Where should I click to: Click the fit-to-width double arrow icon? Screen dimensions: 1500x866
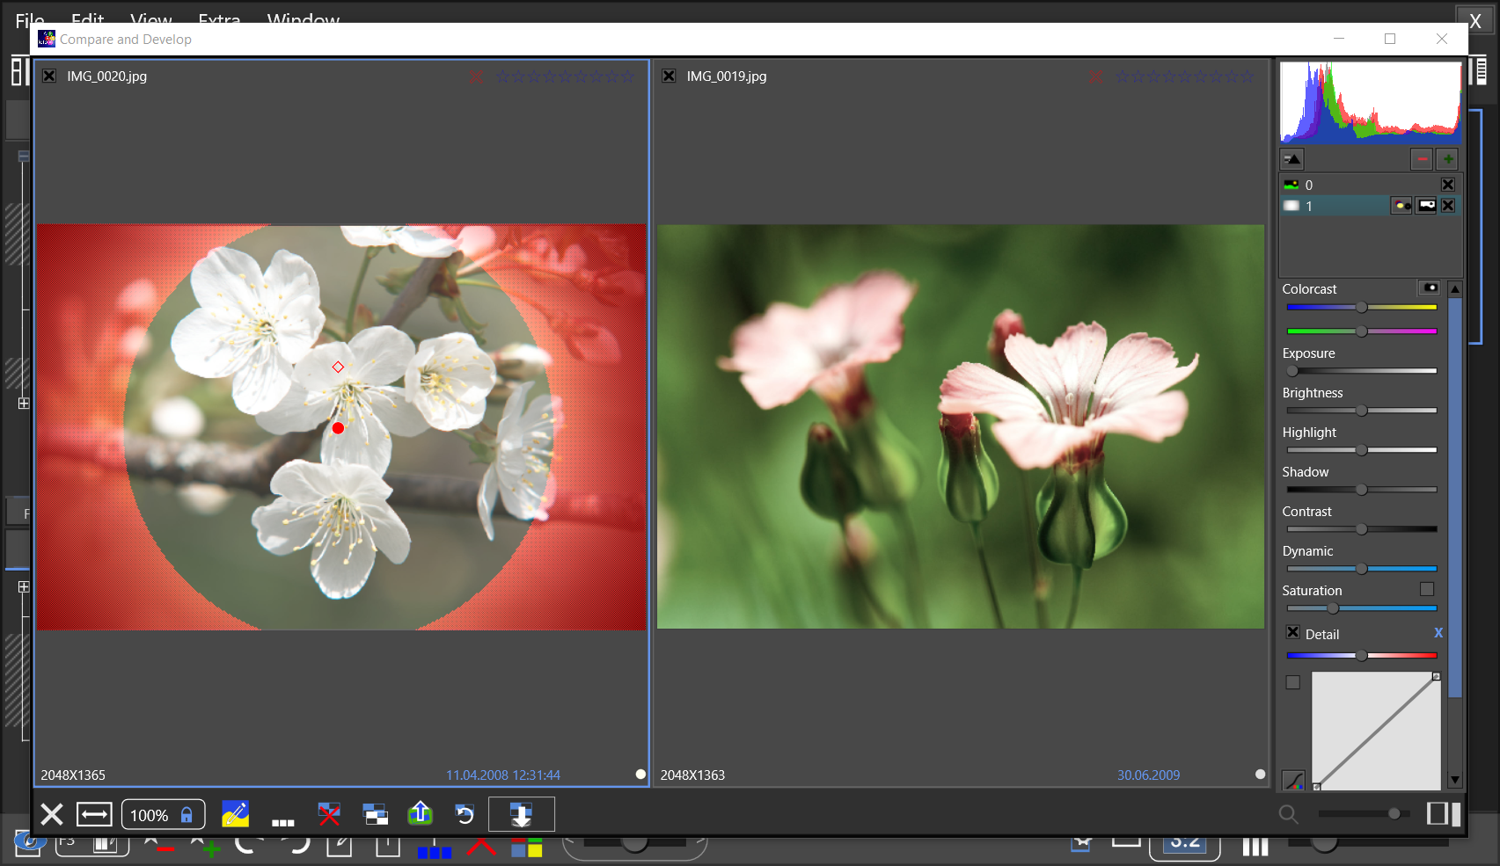point(94,815)
